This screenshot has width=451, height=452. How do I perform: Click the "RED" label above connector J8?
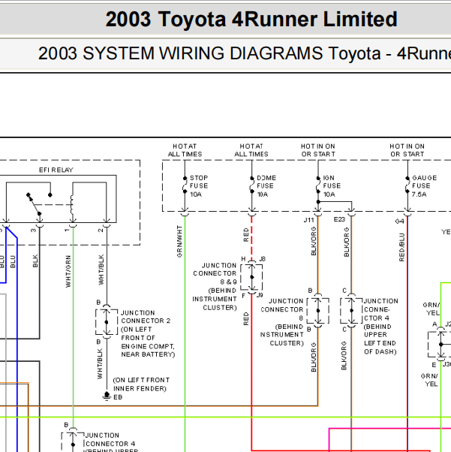tap(246, 235)
